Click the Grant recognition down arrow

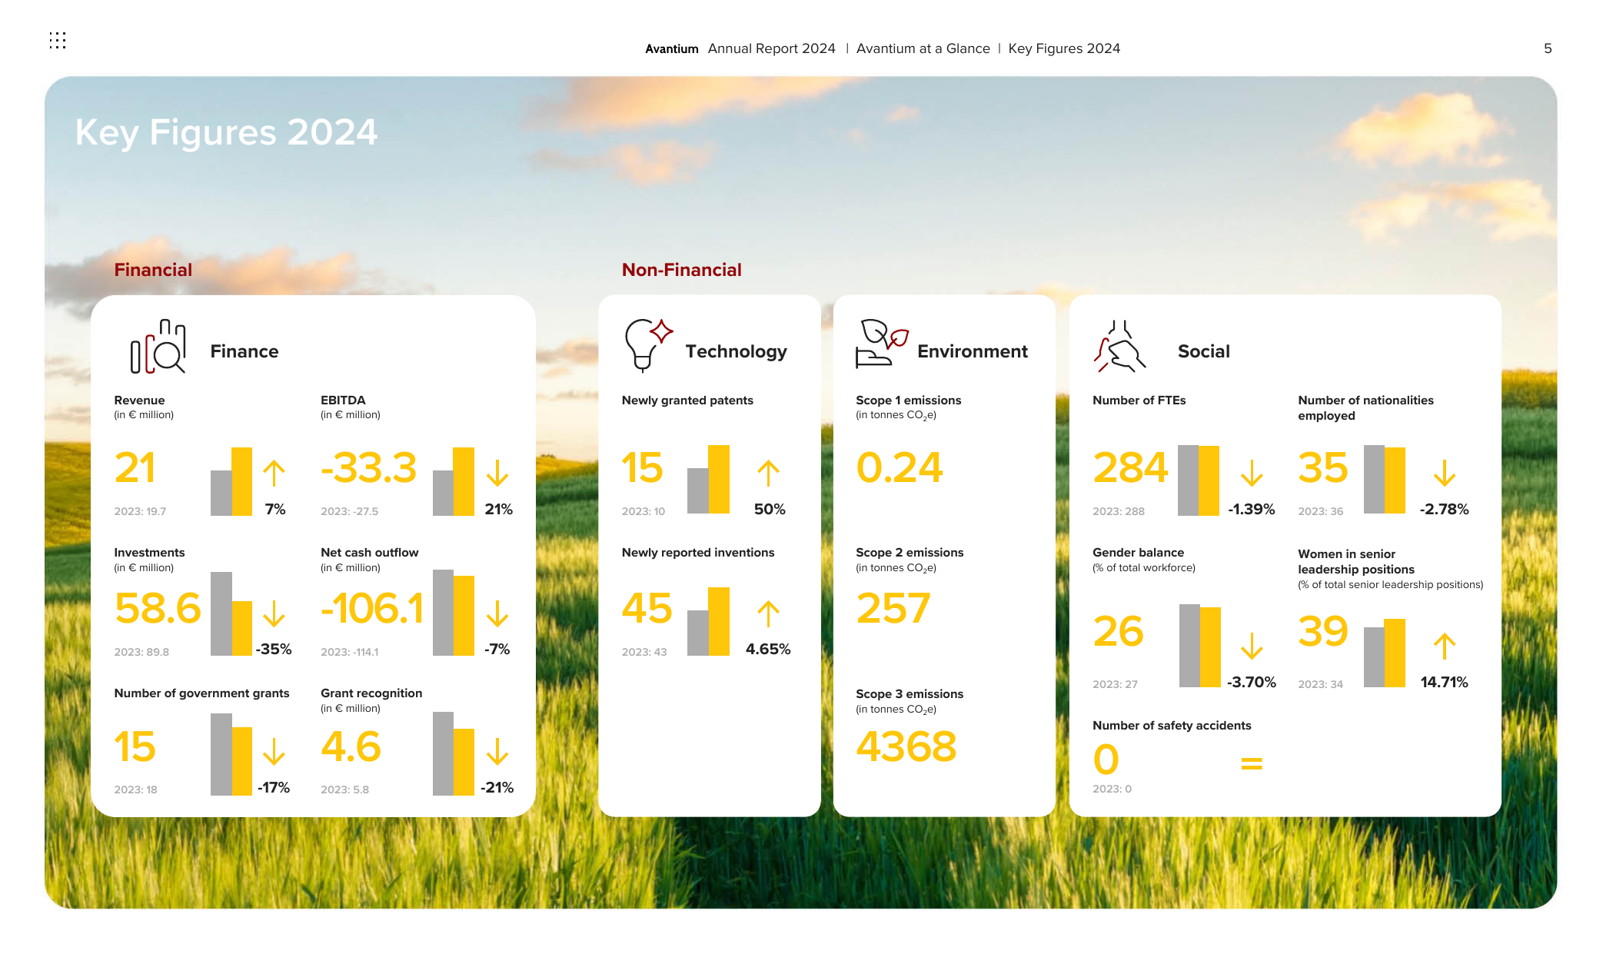click(x=498, y=751)
